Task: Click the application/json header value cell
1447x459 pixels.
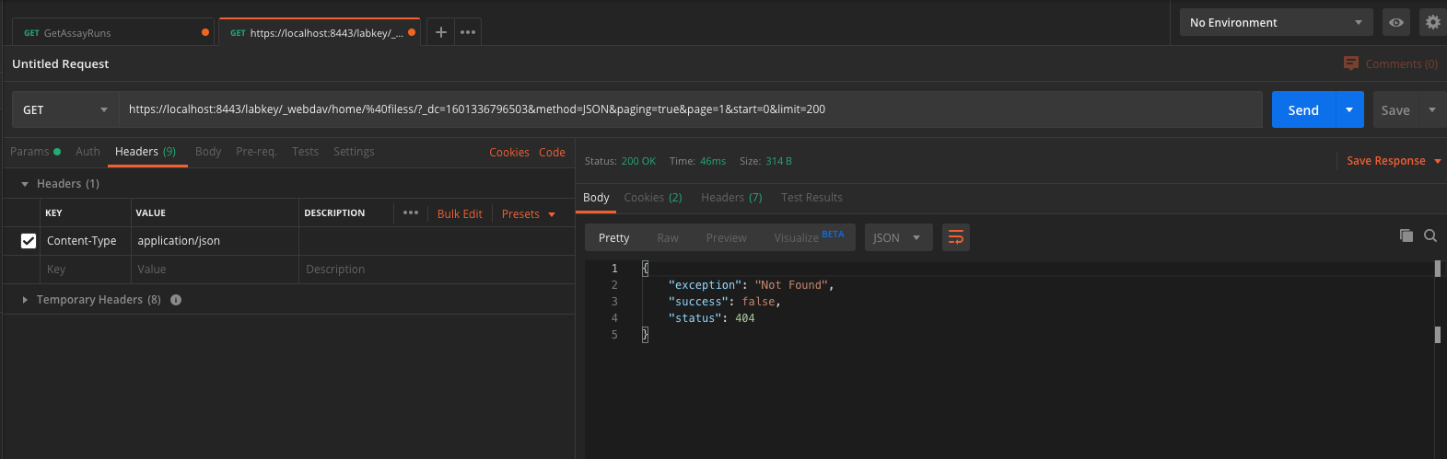Action: click(x=215, y=241)
